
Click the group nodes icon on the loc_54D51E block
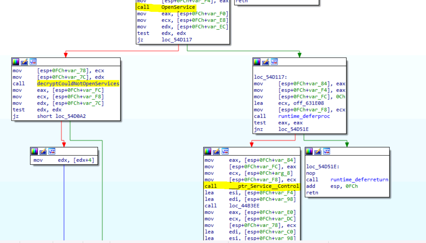327,151
